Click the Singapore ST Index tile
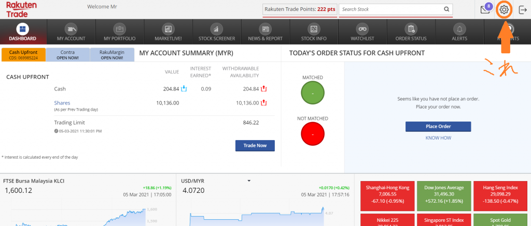531x226 pixels. 444,220
